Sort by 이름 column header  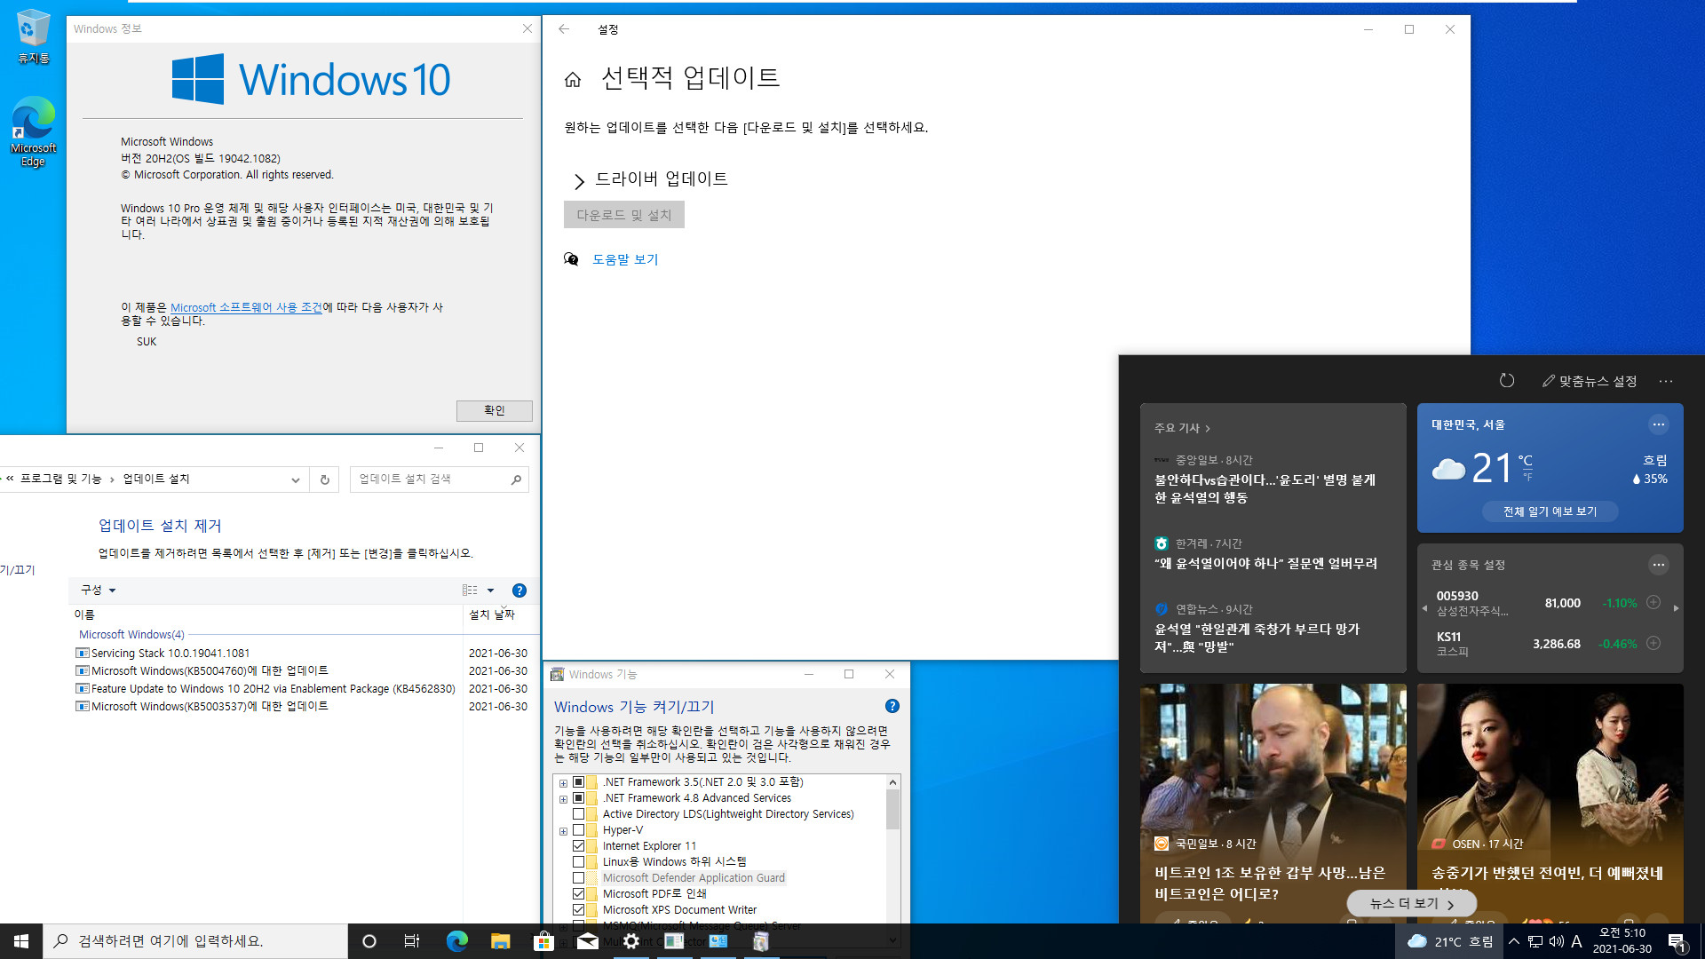[266, 614]
